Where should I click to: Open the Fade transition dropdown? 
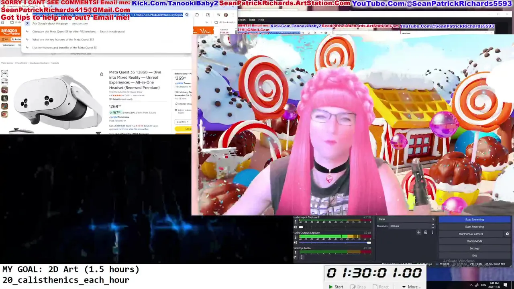click(x=406, y=219)
